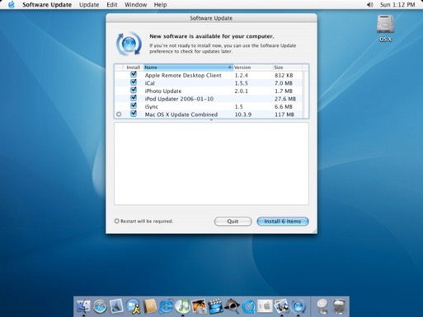Uncheck the iCal install checkbox
Viewport: 423px width, 317px height.
click(x=134, y=82)
